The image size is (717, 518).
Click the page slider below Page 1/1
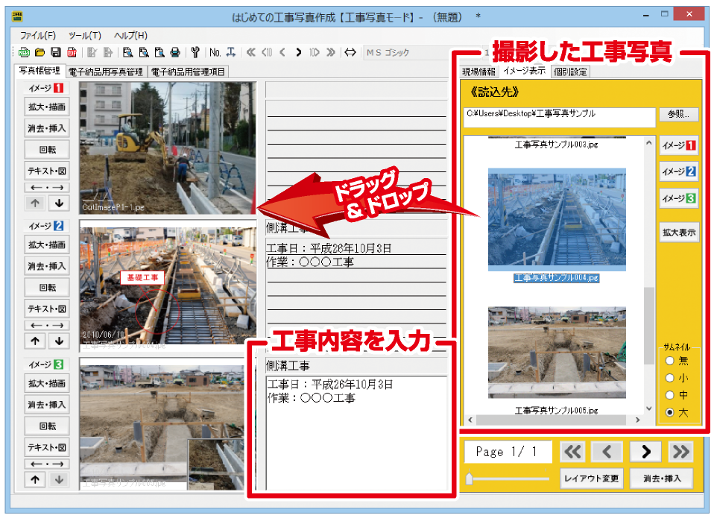[x=470, y=479]
